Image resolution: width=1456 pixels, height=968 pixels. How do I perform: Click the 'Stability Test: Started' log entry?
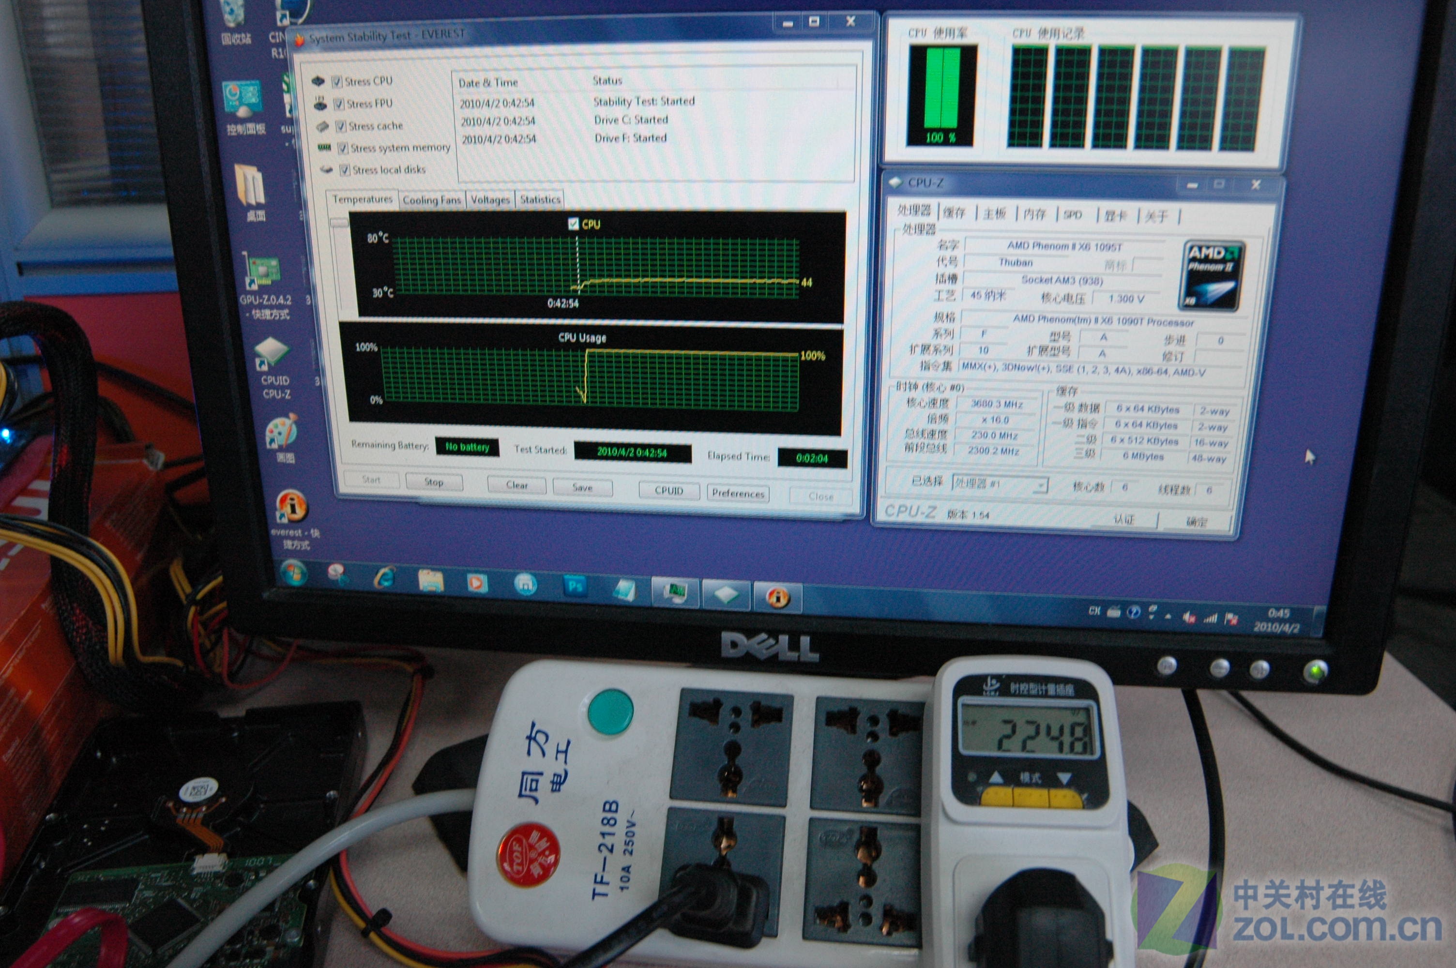click(x=644, y=101)
